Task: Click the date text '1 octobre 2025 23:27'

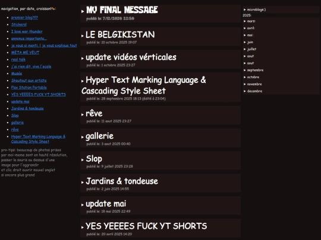Action: coord(118,65)
